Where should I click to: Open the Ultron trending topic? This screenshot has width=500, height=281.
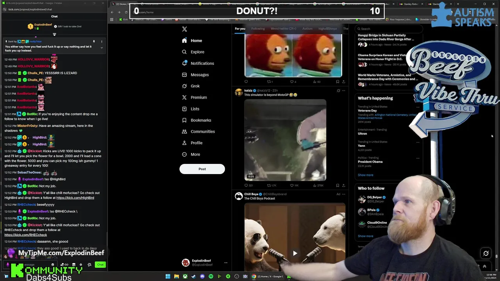pos(362,133)
